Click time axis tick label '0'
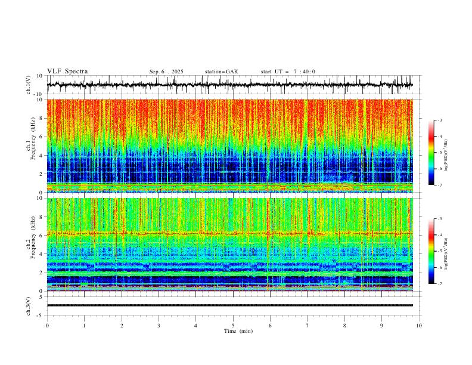The height and width of the screenshot is (365, 472). 47,326
